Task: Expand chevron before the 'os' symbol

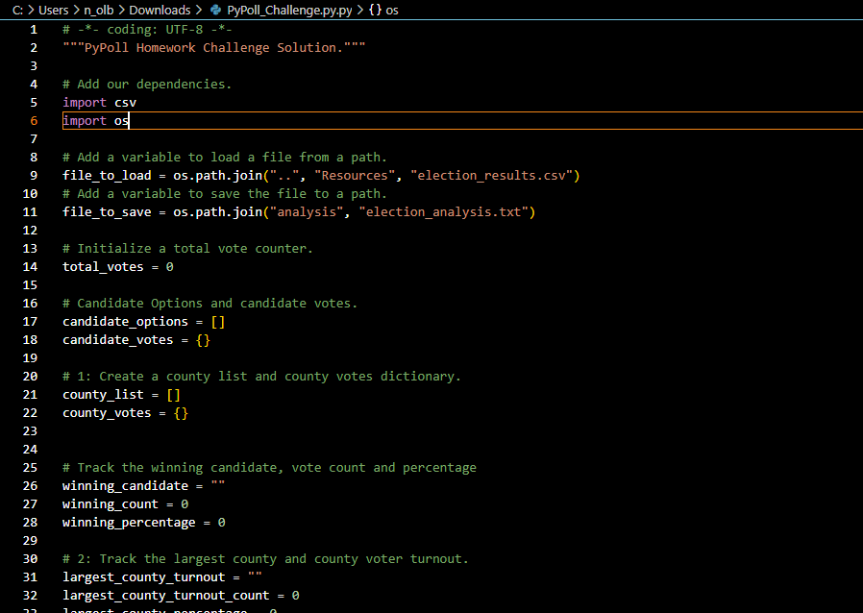Action: [360, 10]
